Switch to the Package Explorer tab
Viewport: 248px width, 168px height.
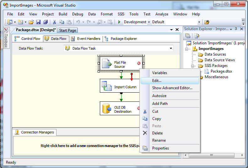pos(121,39)
